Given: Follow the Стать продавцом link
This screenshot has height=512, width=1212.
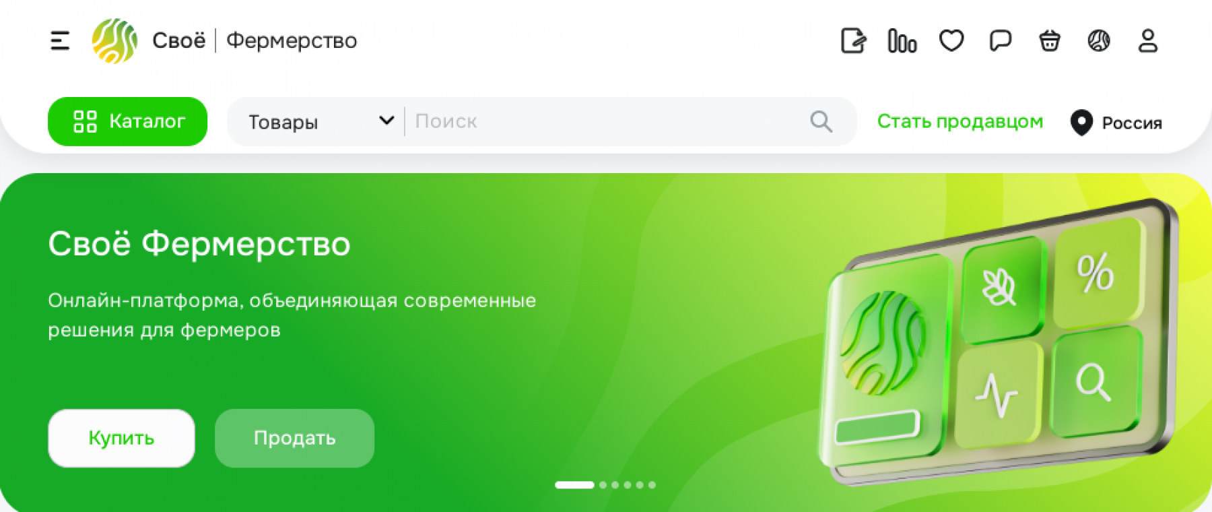Looking at the screenshot, I should point(960,121).
